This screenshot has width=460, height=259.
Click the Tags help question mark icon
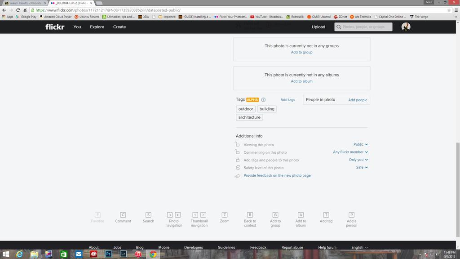pyautogui.click(x=264, y=100)
